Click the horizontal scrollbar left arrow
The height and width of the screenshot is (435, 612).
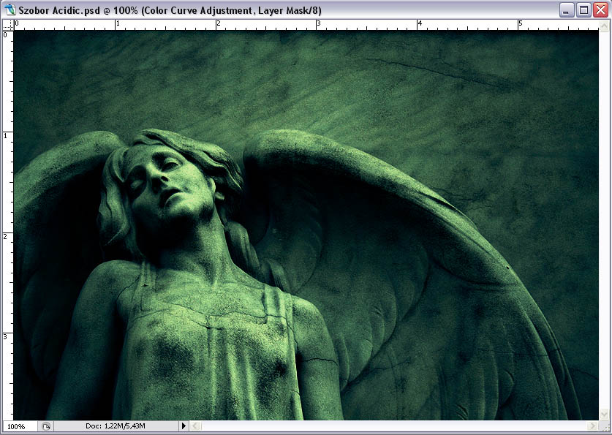tap(195, 425)
